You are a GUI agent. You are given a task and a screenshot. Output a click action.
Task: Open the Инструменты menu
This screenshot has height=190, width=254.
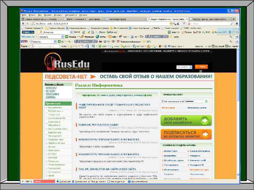pos(71,15)
